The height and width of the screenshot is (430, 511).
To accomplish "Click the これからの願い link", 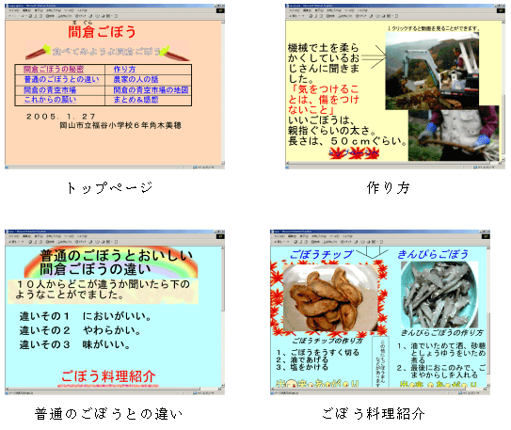I will [x=50, y=100].
